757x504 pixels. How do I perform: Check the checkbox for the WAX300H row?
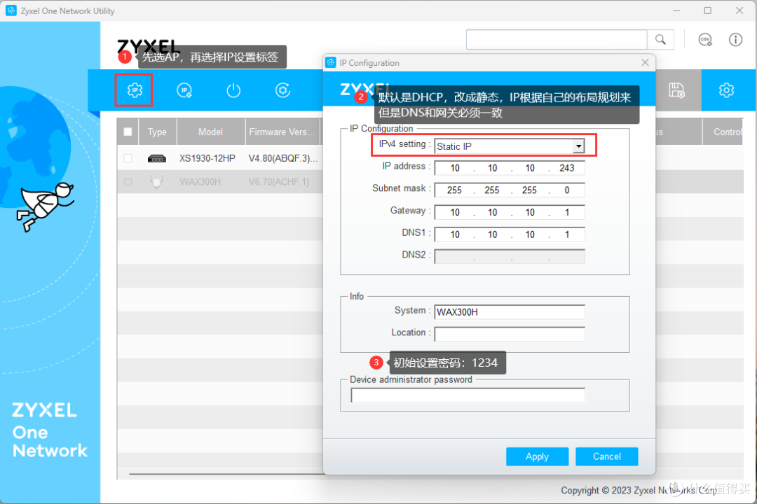click(127, 181)
